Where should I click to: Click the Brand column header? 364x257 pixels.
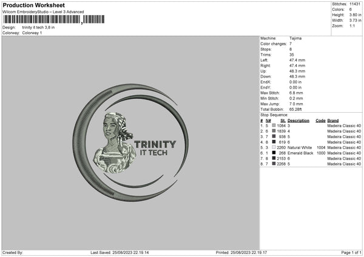[333, 121]
